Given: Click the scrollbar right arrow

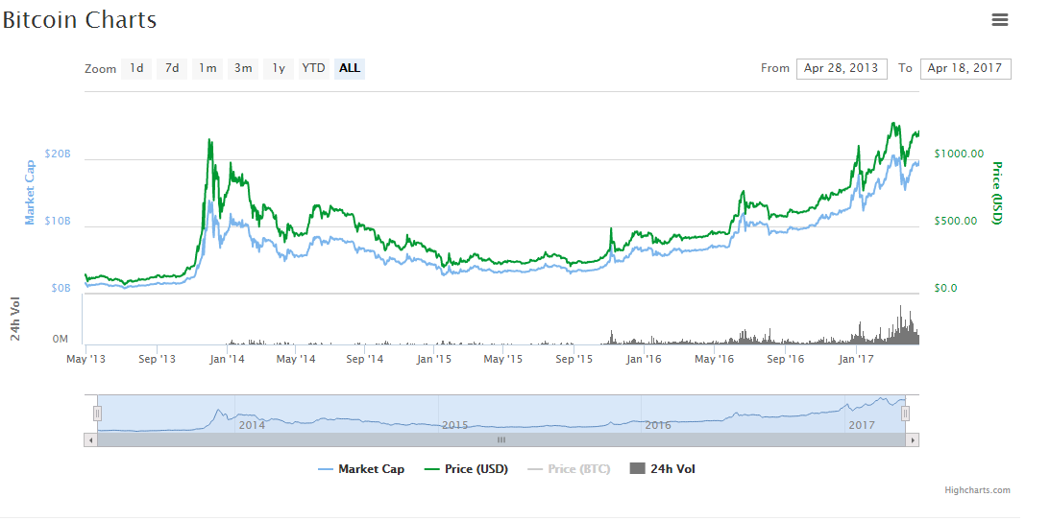Looking at the screenshot, I should tap(913, 439).
